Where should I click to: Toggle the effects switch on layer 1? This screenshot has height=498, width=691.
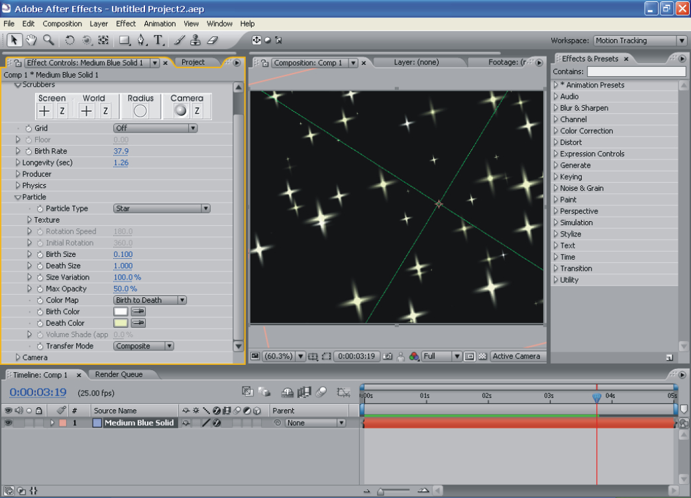[x=216, y=423]
